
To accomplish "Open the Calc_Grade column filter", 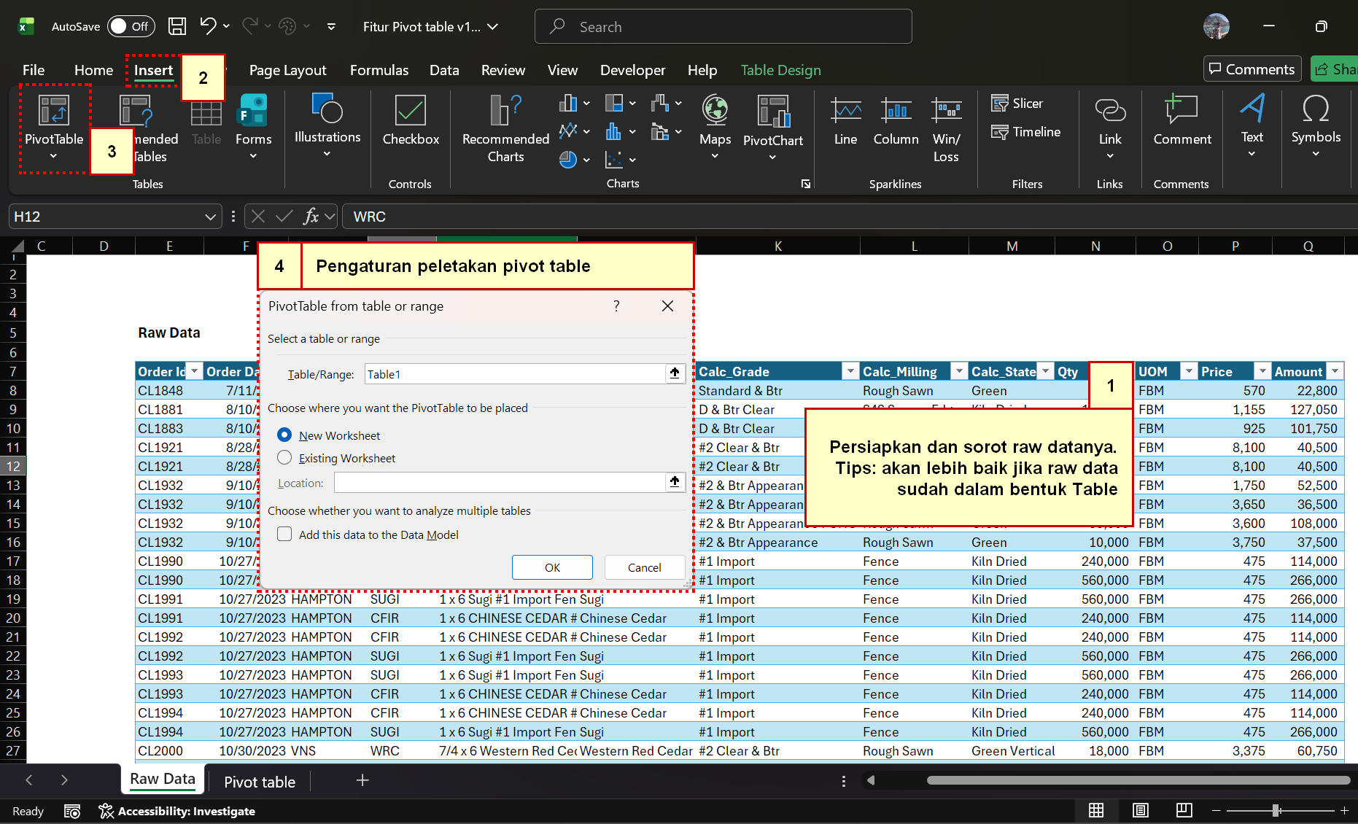I will click(x=850, y=371).
